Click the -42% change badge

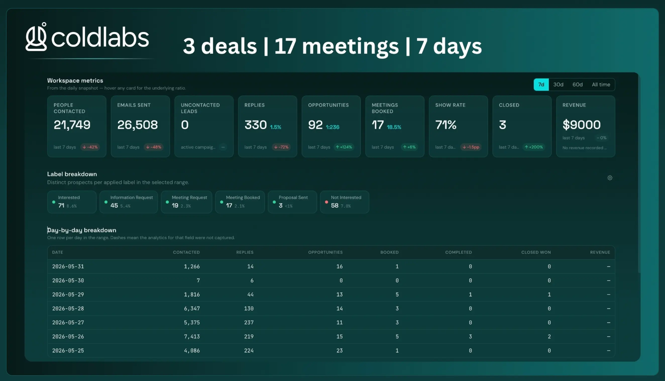[90, 147]
